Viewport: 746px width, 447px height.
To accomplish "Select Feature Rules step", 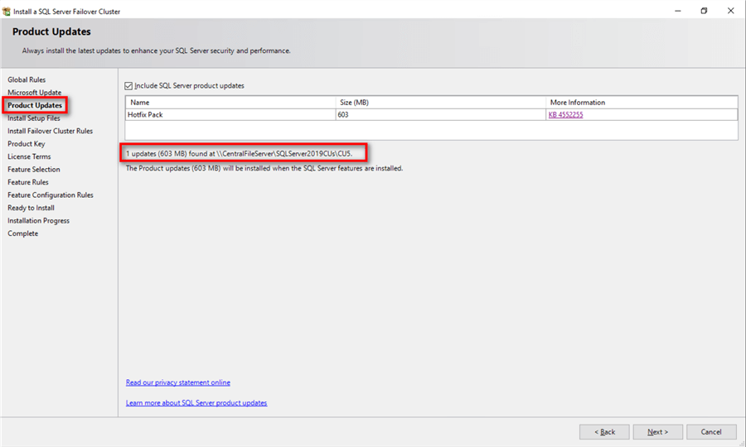I will pos(28,182).
